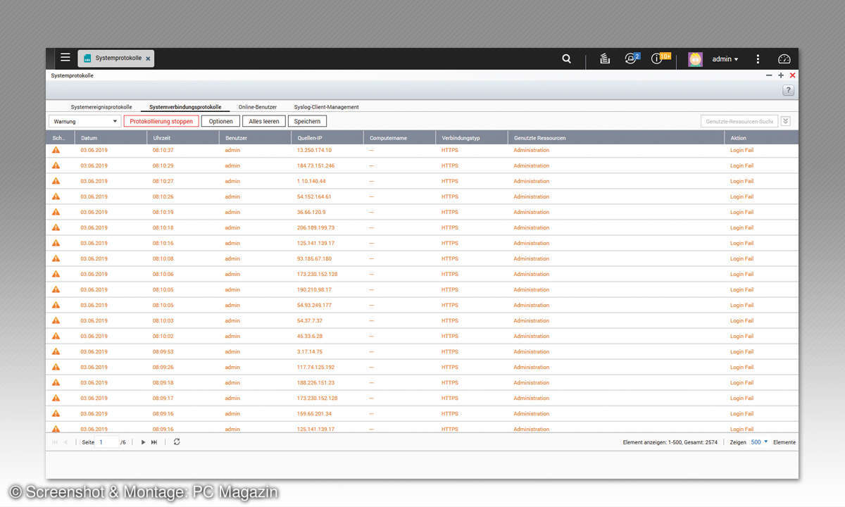Click warning icon for 08:10:19 entry
The height and width of the screenshot is (507, 845).
click(56, 212)
